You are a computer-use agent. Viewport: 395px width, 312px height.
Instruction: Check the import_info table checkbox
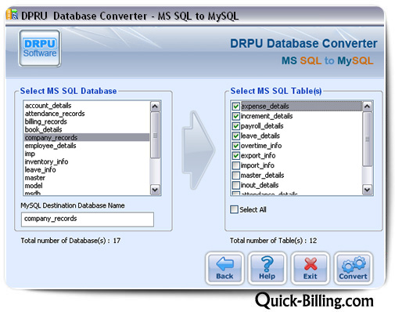pos(235,165)
